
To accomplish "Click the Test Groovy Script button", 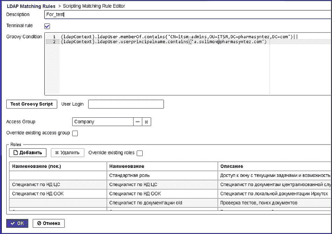I will tap(32, 104).
